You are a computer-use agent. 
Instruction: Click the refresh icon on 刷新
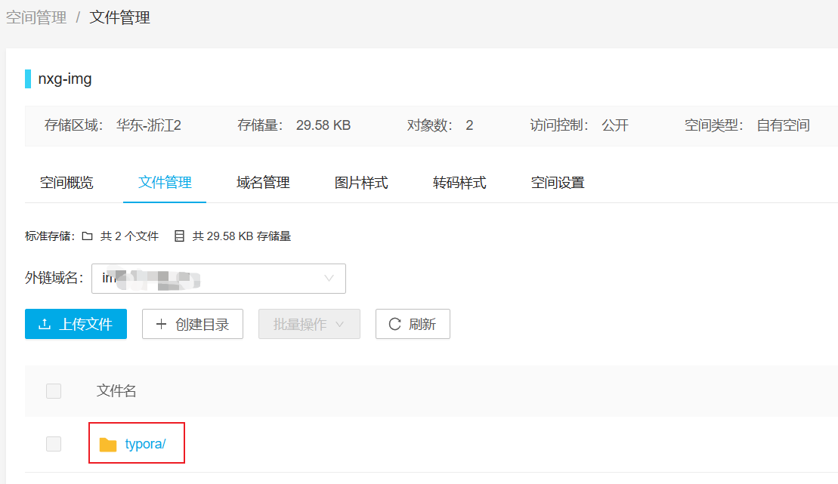(x=394, y=324)
